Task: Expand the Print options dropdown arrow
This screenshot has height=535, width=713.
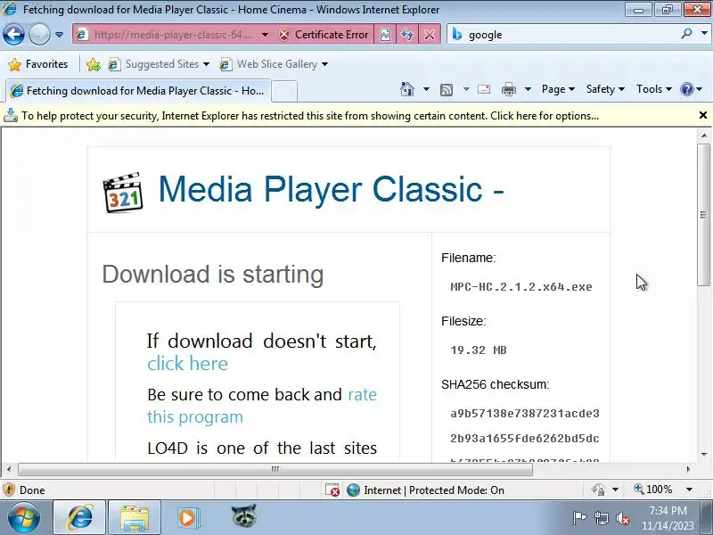Action: (528, 89)
